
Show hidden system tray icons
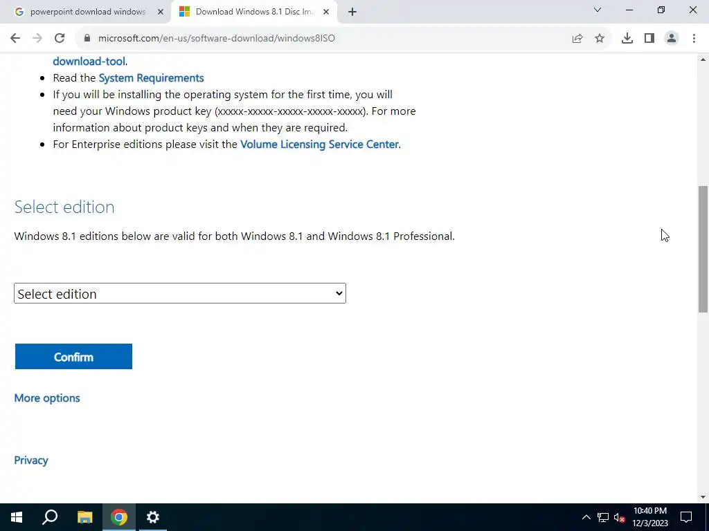point(586,517)
